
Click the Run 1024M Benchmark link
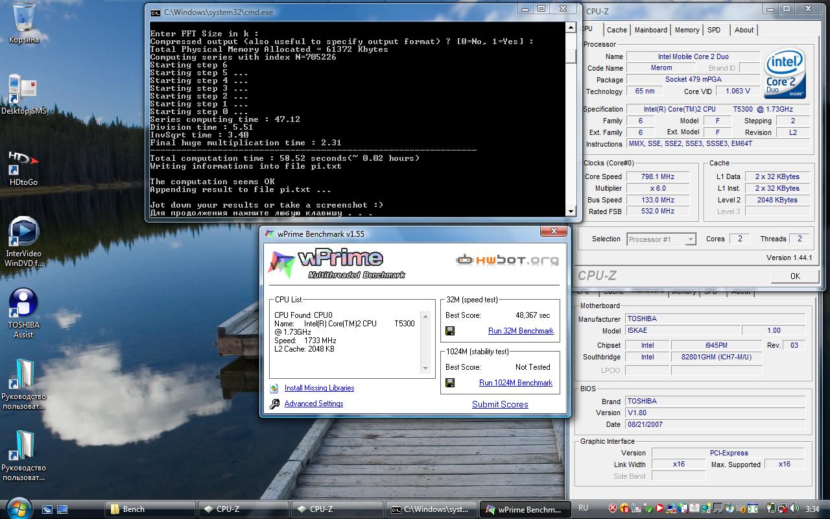pyautogui.click(x=516, y=383)
